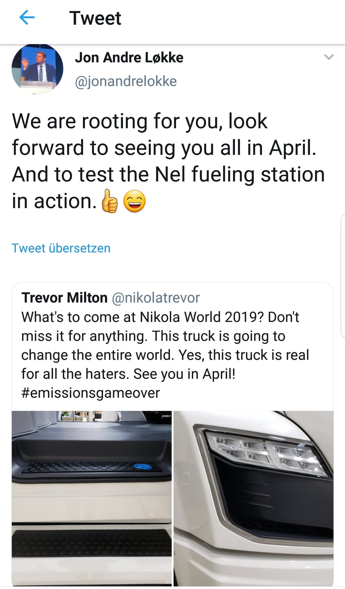Grab the scroll handle on the right edge
345x589 pixels.
(x=343, y=275)
